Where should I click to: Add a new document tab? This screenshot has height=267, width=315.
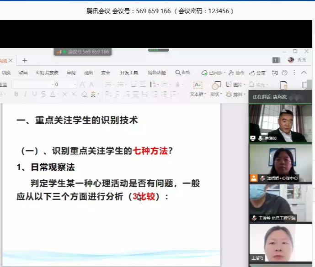[x=25, y=60]
